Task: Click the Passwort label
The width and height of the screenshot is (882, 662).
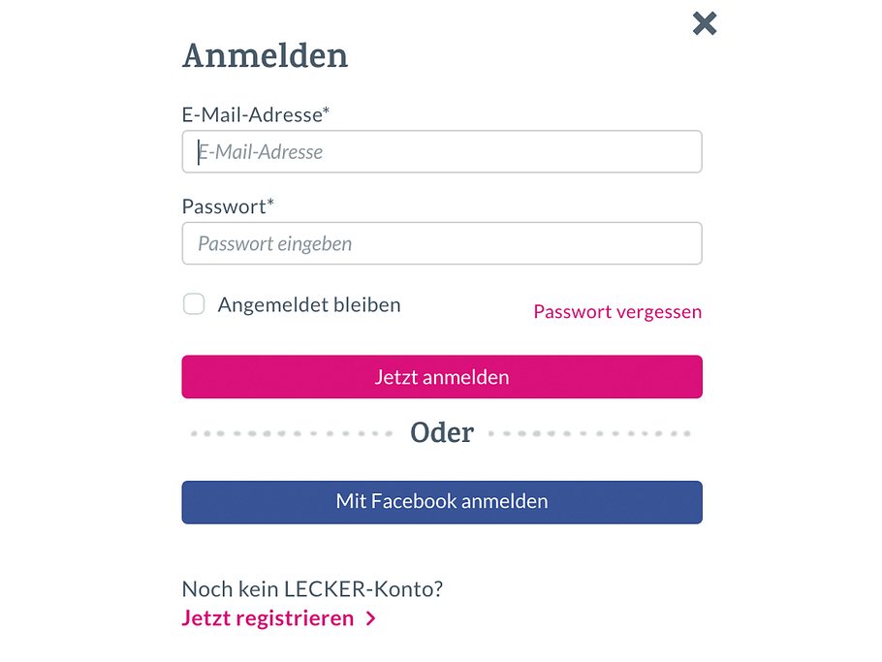Action: 223,205
